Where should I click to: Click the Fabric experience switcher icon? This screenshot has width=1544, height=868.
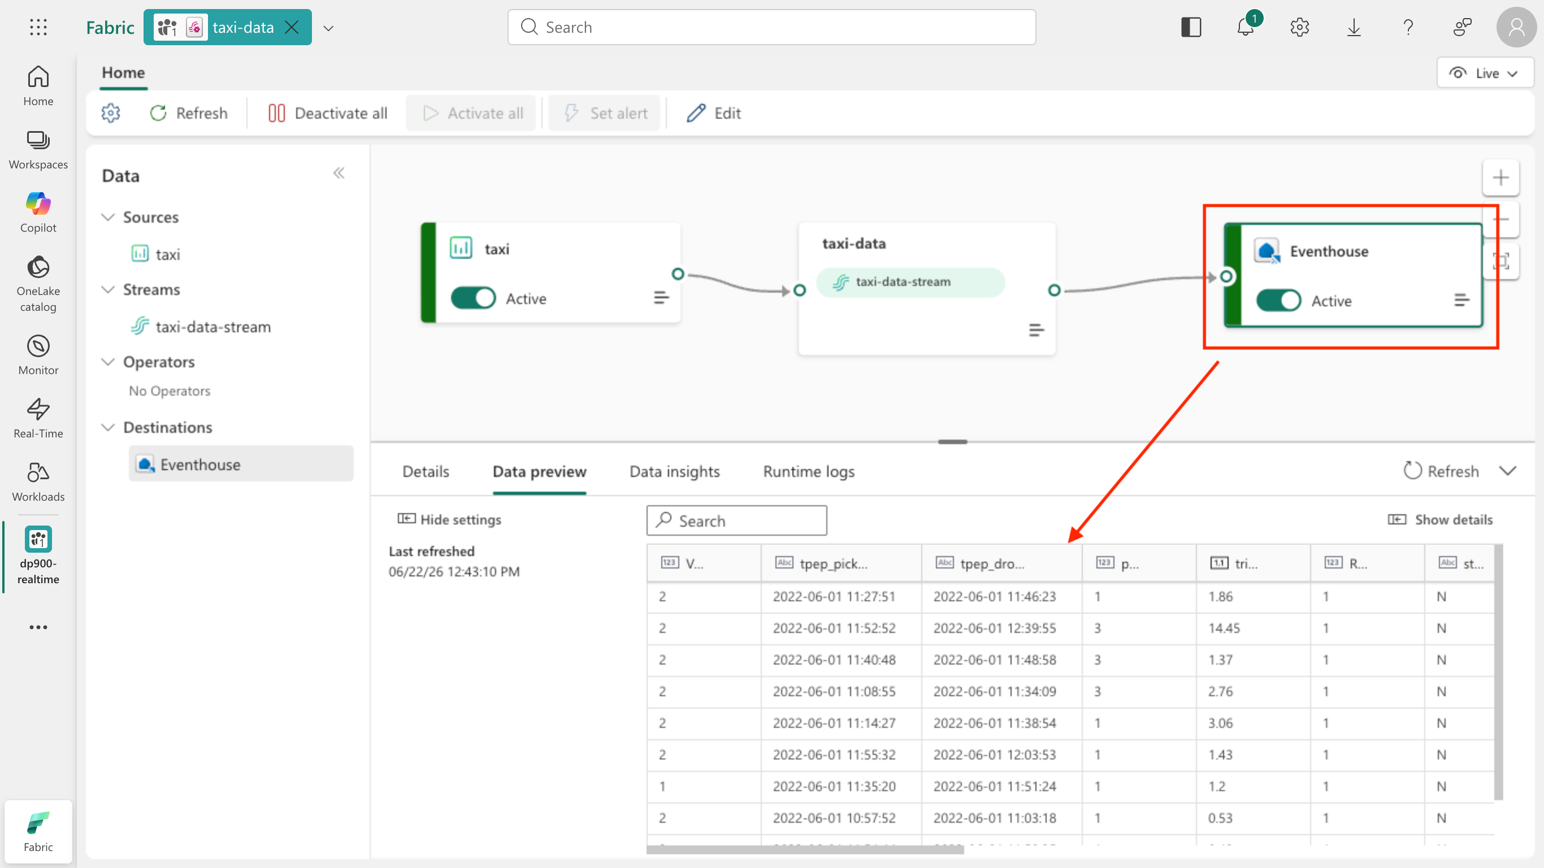pos(38,832)
